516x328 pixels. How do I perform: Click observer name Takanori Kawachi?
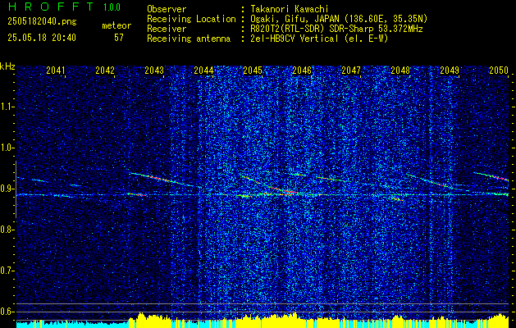point(290,9)
